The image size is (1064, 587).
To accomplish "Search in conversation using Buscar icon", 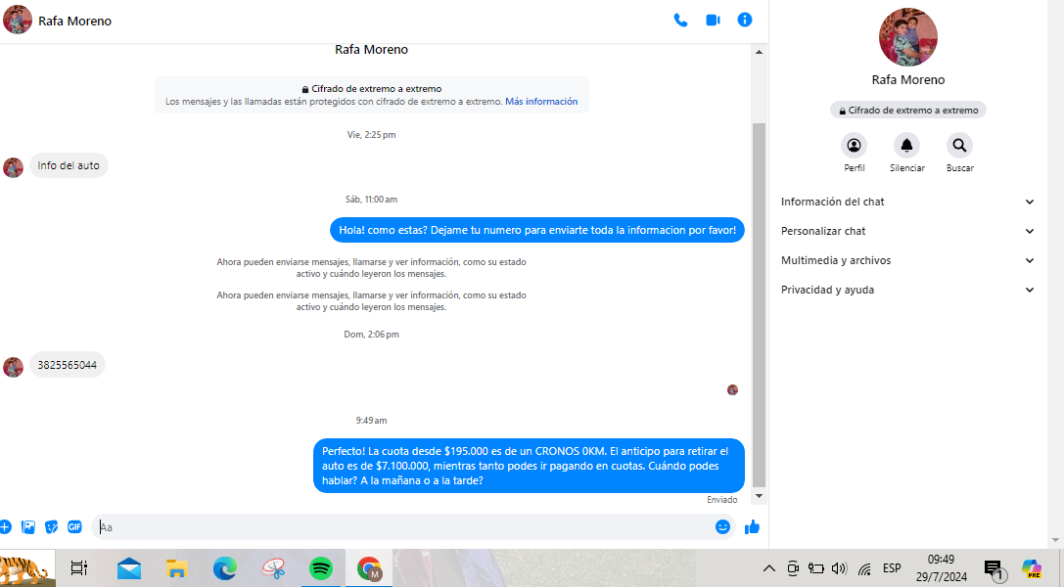I will pyautogui.click(x=959, y=146).
